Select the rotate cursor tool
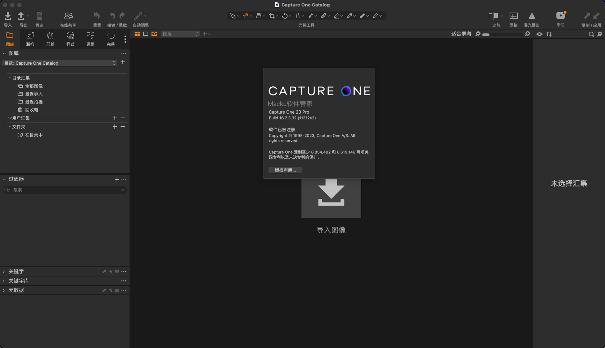 tap(285, 16)
